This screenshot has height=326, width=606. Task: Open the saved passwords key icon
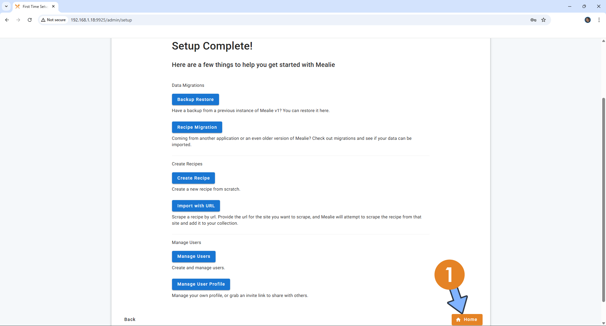tap(533, 20)
